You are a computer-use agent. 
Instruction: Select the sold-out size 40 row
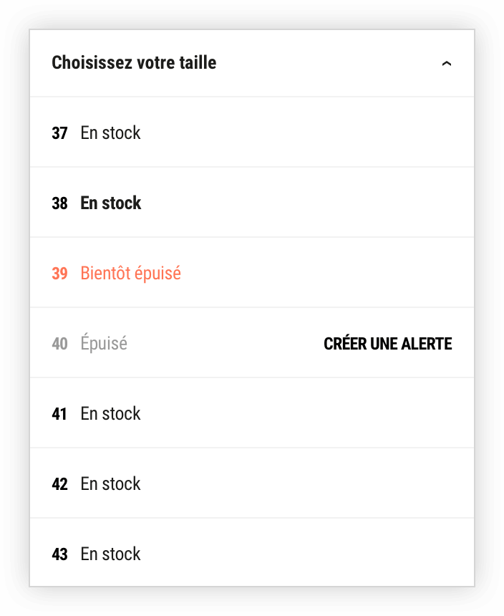coord(252,343)
